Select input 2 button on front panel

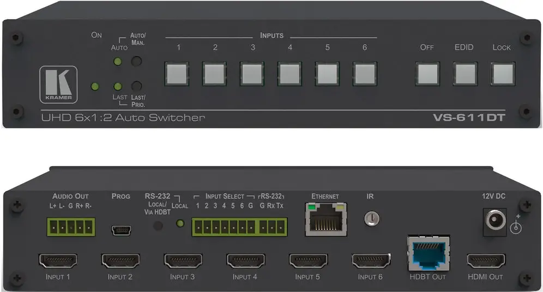(214, 74)
